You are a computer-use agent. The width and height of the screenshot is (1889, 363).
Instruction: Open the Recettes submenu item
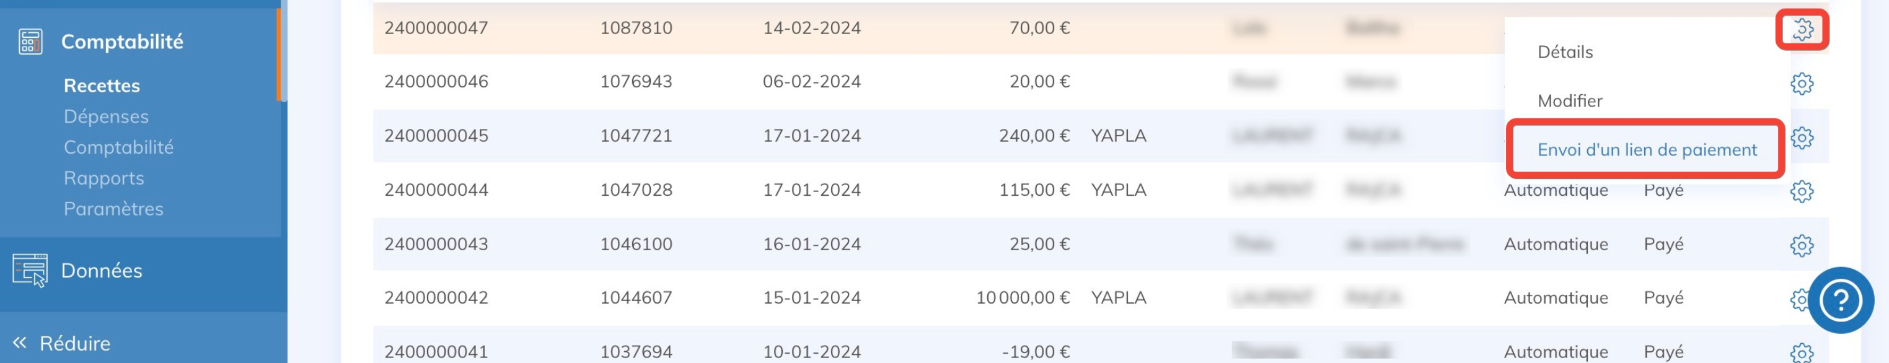(101, 86)
